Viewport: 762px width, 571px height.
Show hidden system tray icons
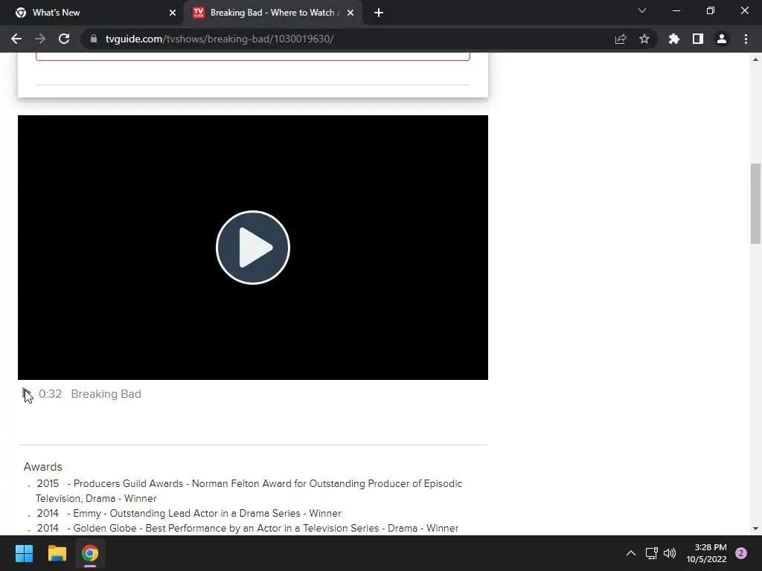click(x=631, y=553)
